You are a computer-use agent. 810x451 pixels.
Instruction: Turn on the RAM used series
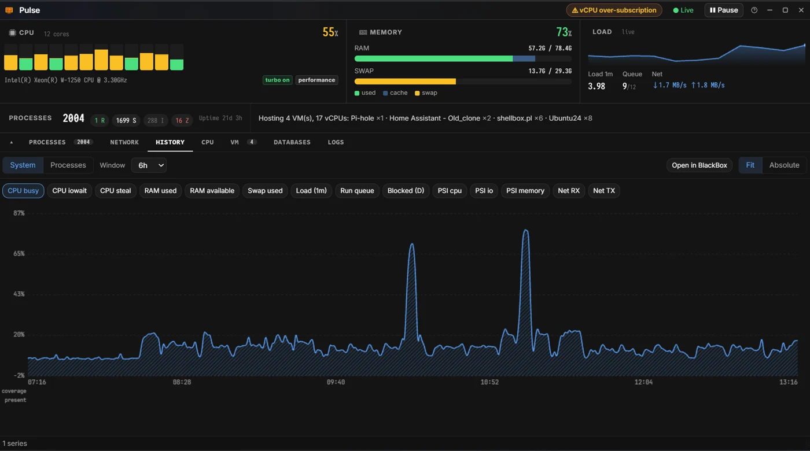160,191
